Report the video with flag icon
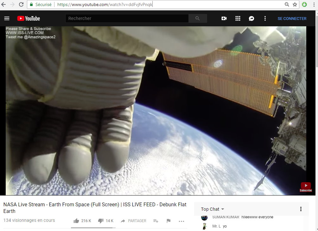This screenshot has height=231, width=318. click(168, 221)
